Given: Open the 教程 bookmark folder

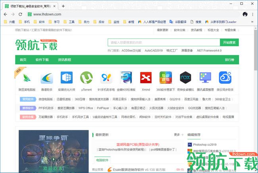Looking at the screenshot, I should coord(129,22).
